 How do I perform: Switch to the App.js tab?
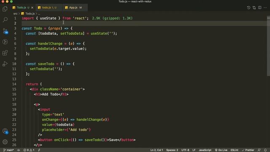point(75,8)
